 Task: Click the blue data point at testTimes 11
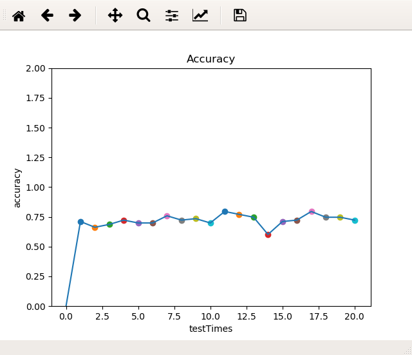pyautogui.click(x=225, y=211)
